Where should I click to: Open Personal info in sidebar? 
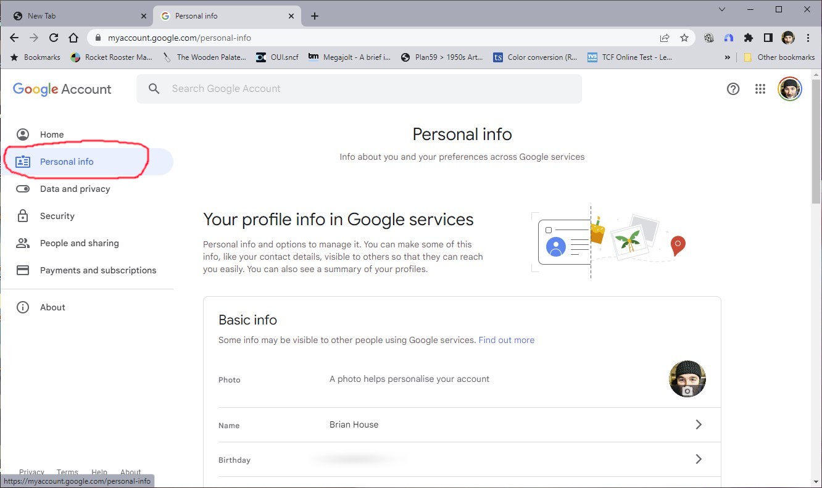click(x=87, y=162)
